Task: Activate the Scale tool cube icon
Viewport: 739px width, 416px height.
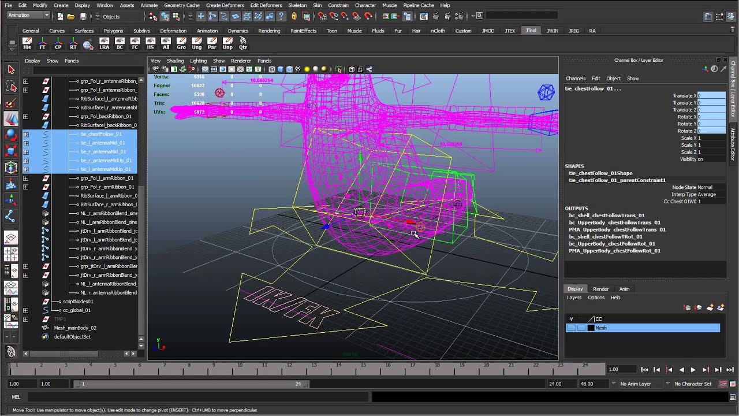Action: 11,151
